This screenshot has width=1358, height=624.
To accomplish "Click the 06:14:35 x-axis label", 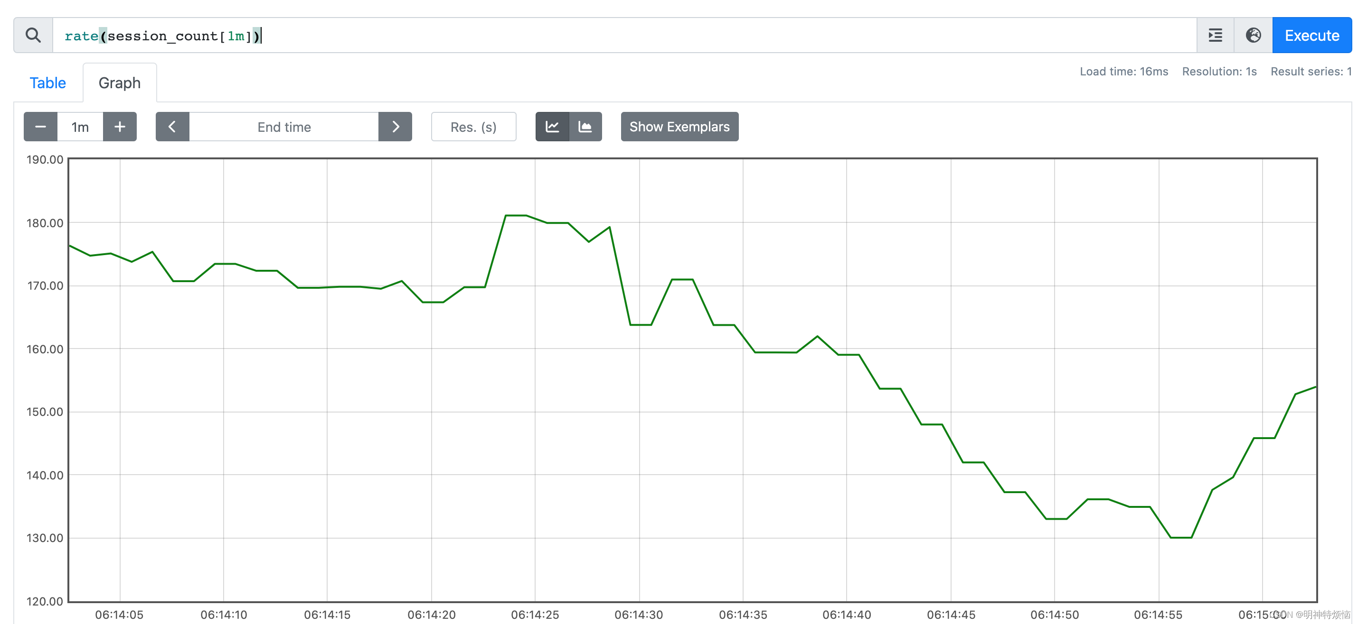I will pyautogui.click(x=743, y=615).
